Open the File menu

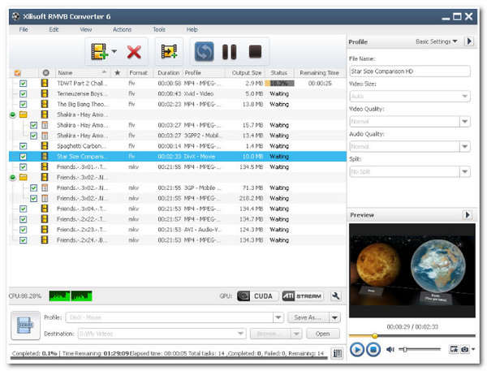coord(24,29)
